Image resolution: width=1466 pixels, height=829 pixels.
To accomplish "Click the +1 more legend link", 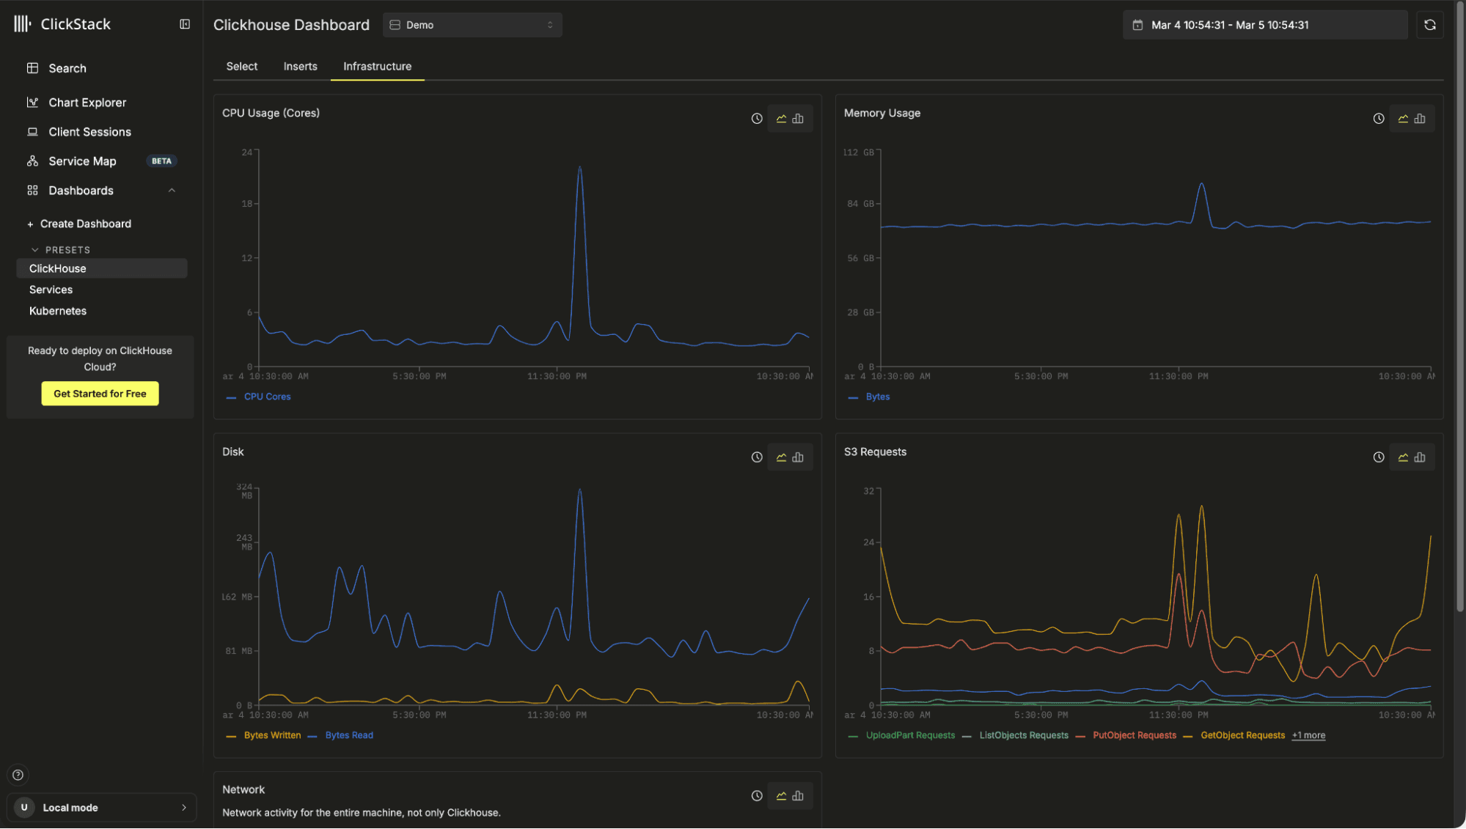I will pos(1308,735).
